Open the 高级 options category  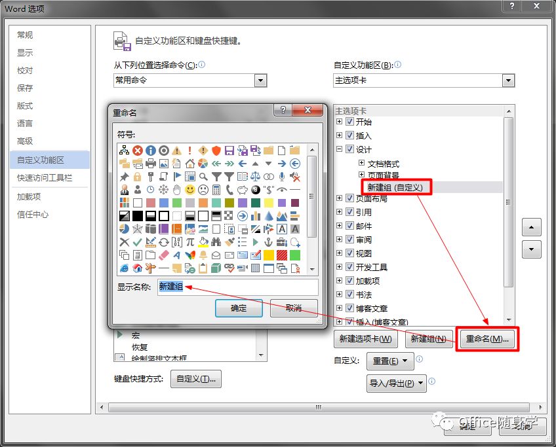[x=25, y=141]
